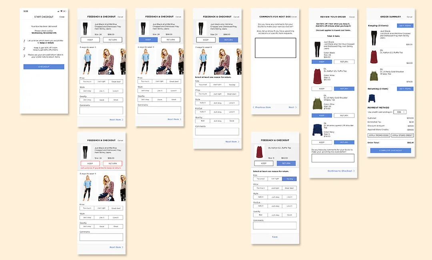Select the highlighted Too big size option

(289, 179)
